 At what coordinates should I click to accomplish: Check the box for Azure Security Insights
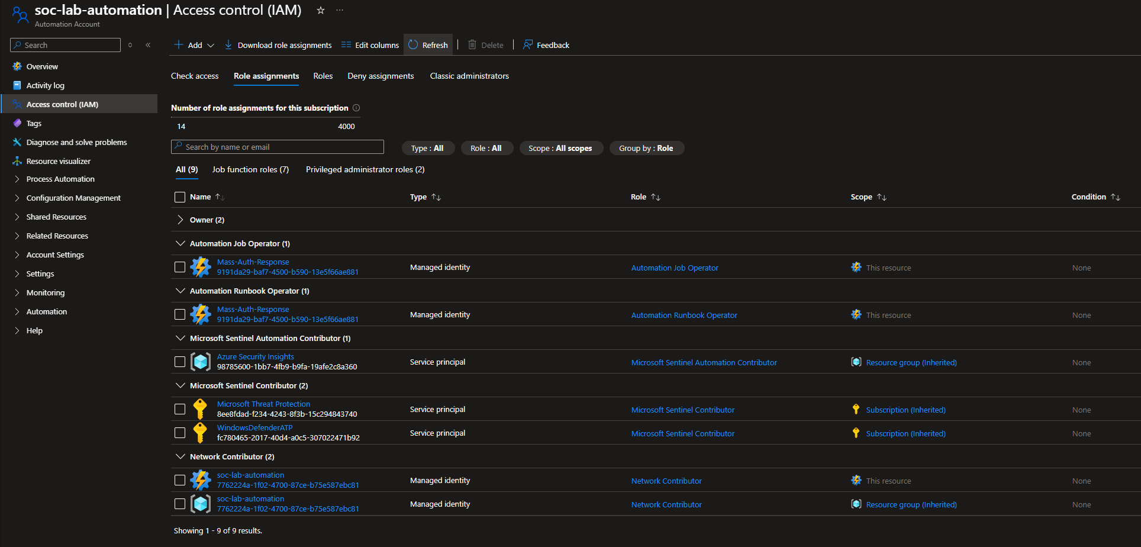(180, 362)
